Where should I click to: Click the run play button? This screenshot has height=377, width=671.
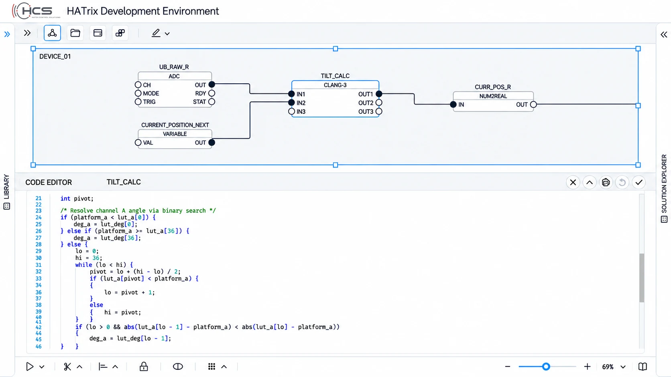(30, 367)
